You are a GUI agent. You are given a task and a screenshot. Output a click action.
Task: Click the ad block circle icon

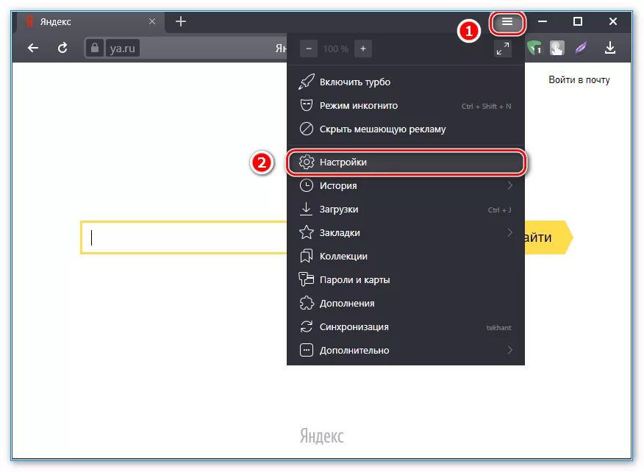tap(307, 129)
